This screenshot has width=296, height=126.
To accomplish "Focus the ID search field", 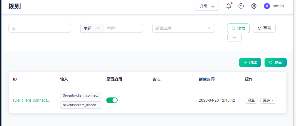I will 40,28.
